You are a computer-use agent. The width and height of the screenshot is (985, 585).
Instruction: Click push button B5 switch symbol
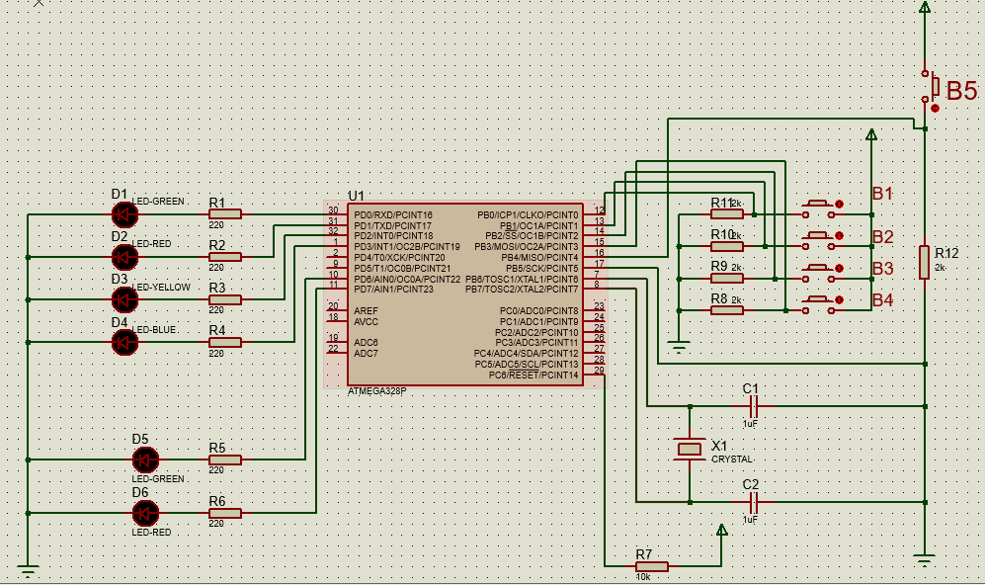coord(929,86)
